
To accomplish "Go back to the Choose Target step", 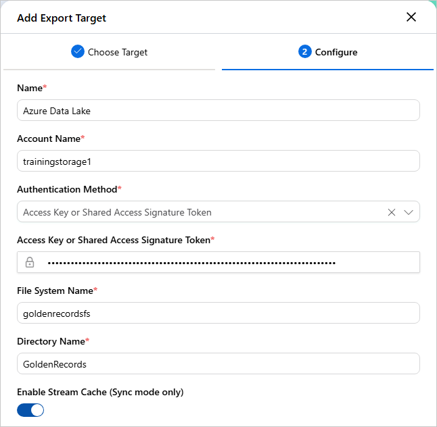I will 110,52.
